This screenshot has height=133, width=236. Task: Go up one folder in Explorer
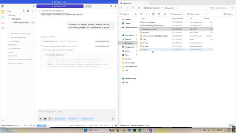point(133,8)
